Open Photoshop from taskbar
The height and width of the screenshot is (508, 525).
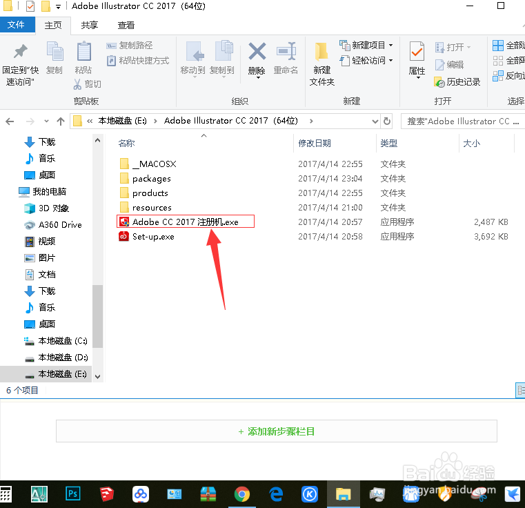72,494
